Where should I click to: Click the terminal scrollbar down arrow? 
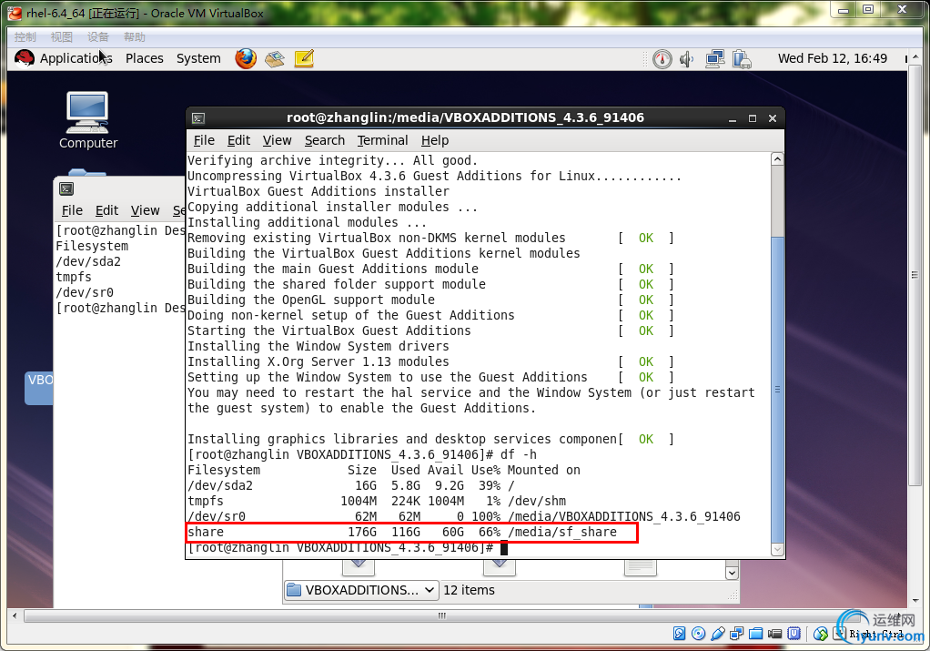pyautogui.click(x=777, y=550)
